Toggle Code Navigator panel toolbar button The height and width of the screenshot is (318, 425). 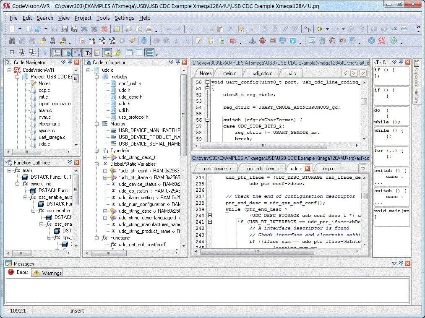click(x=57, y=52)
